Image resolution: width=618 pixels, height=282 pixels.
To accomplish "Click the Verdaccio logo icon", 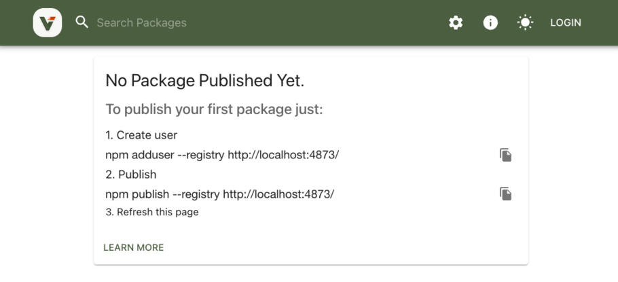I will (x=48, y=22).
